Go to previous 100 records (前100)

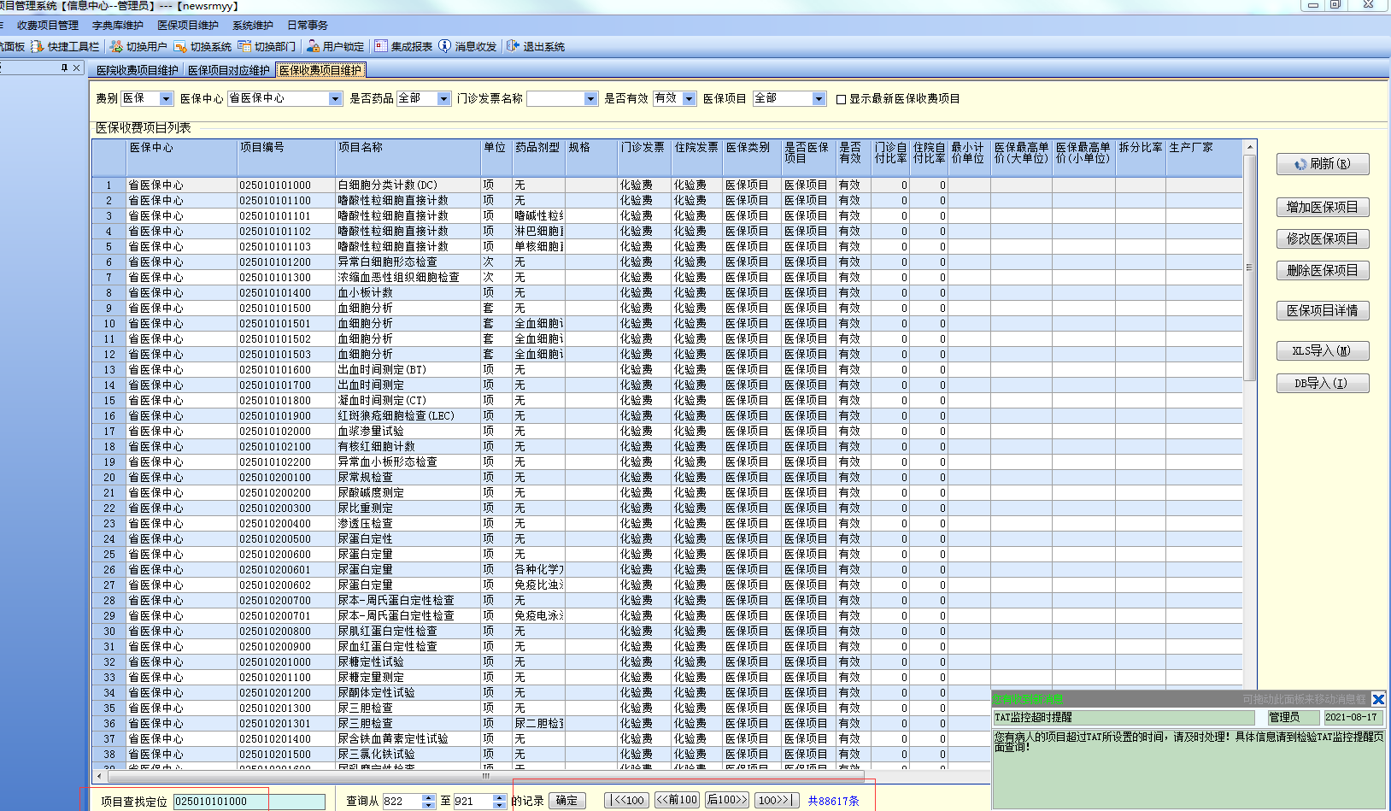(677, 801)
